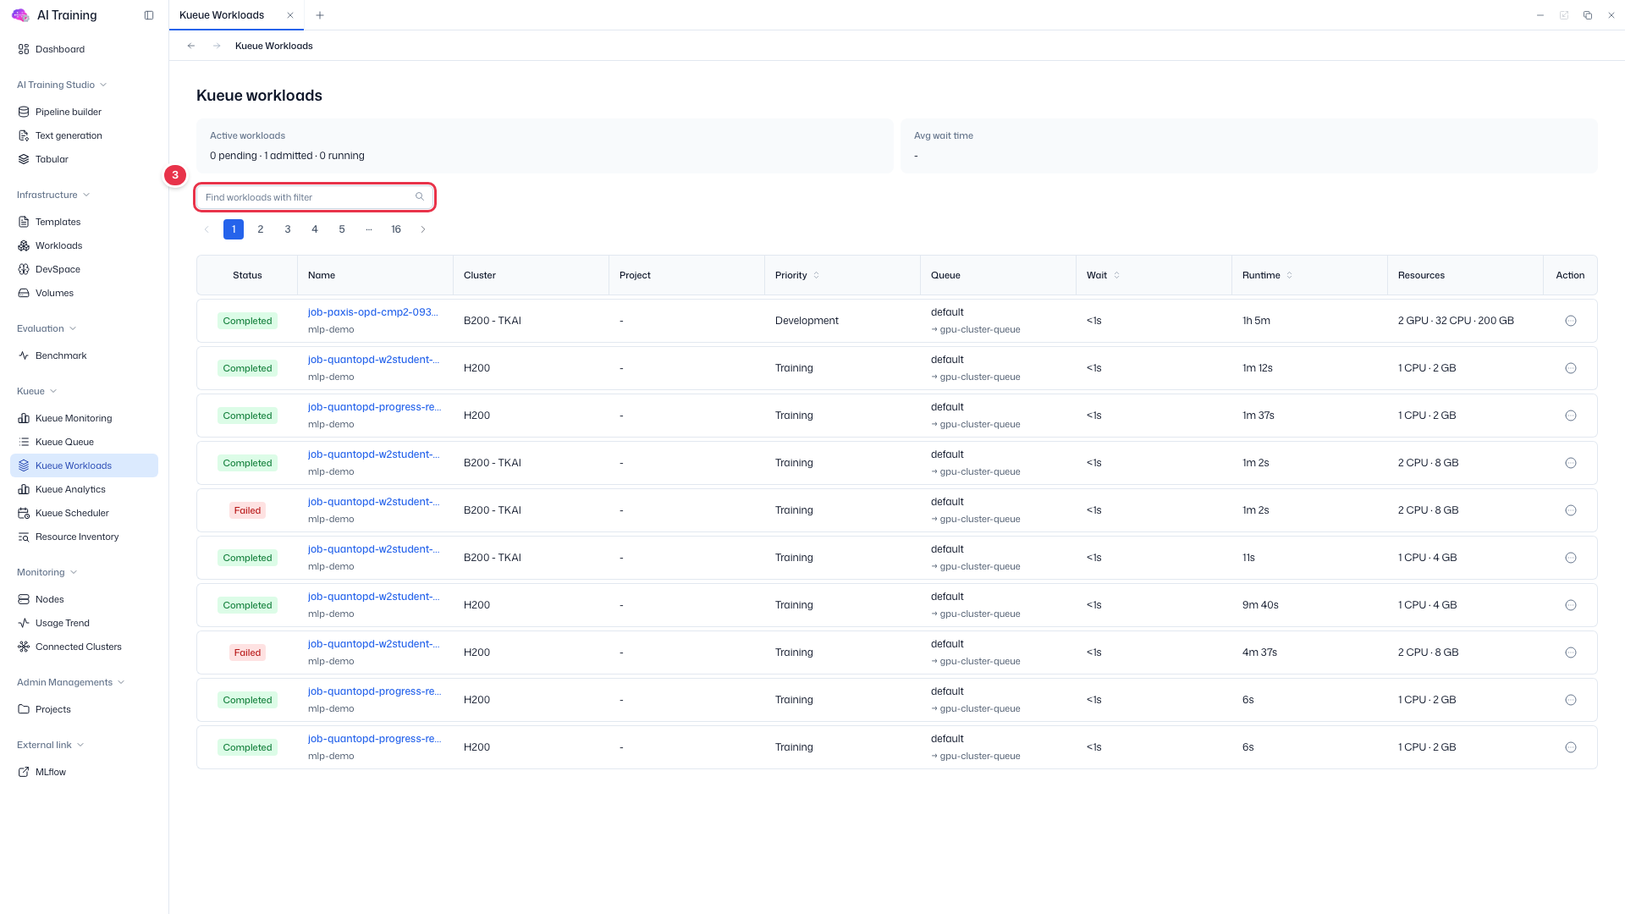Sort table by Priority column
1625x914 pixels.
click(816, 275)
